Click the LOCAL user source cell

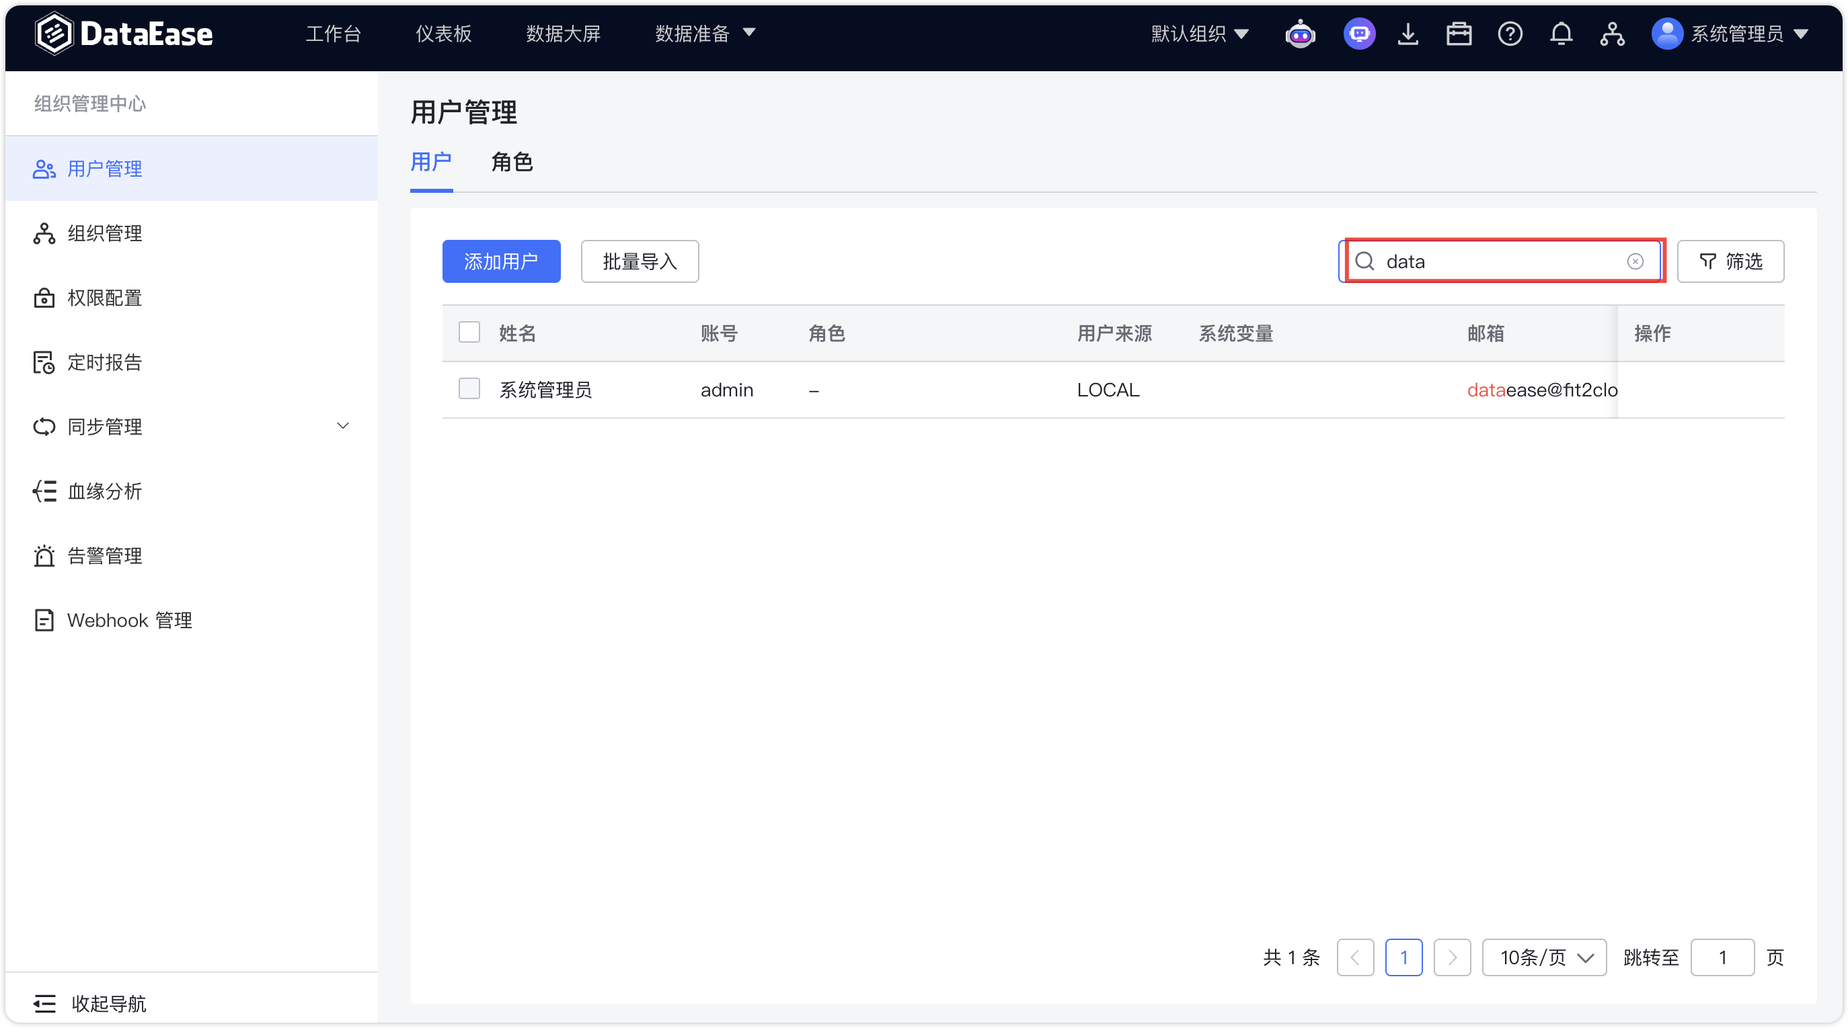click(1108, 390)
